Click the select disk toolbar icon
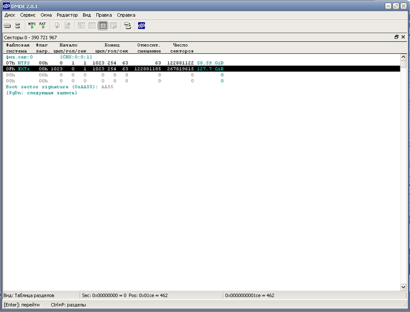410x312 pixels. pyautogui.click(x=7, y=26)
